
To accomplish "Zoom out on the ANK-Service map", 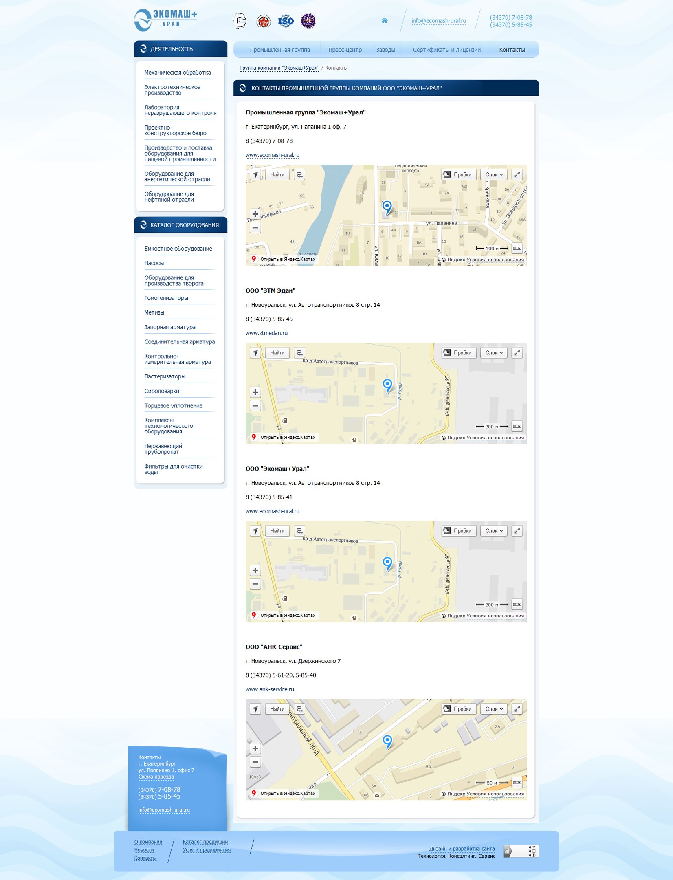I will tap(255, 761).
